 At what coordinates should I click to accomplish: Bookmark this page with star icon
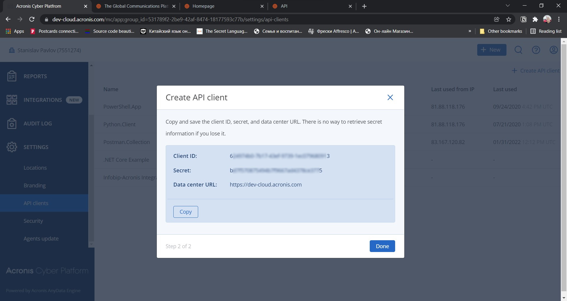[509, 19]
